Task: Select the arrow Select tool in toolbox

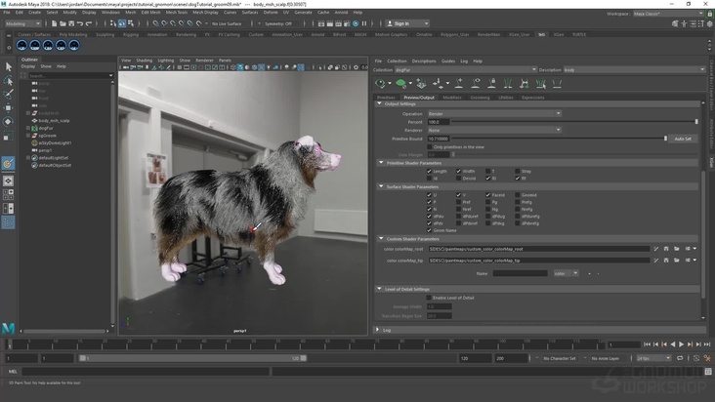Action: click(x=9, y=66)
